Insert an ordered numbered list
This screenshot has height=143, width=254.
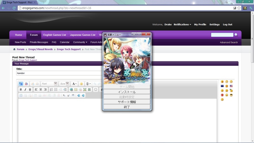(x=51, y=90)
